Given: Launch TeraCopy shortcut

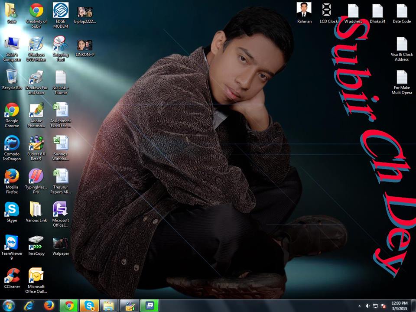Looking at the screenshot, I should (36, 245).
